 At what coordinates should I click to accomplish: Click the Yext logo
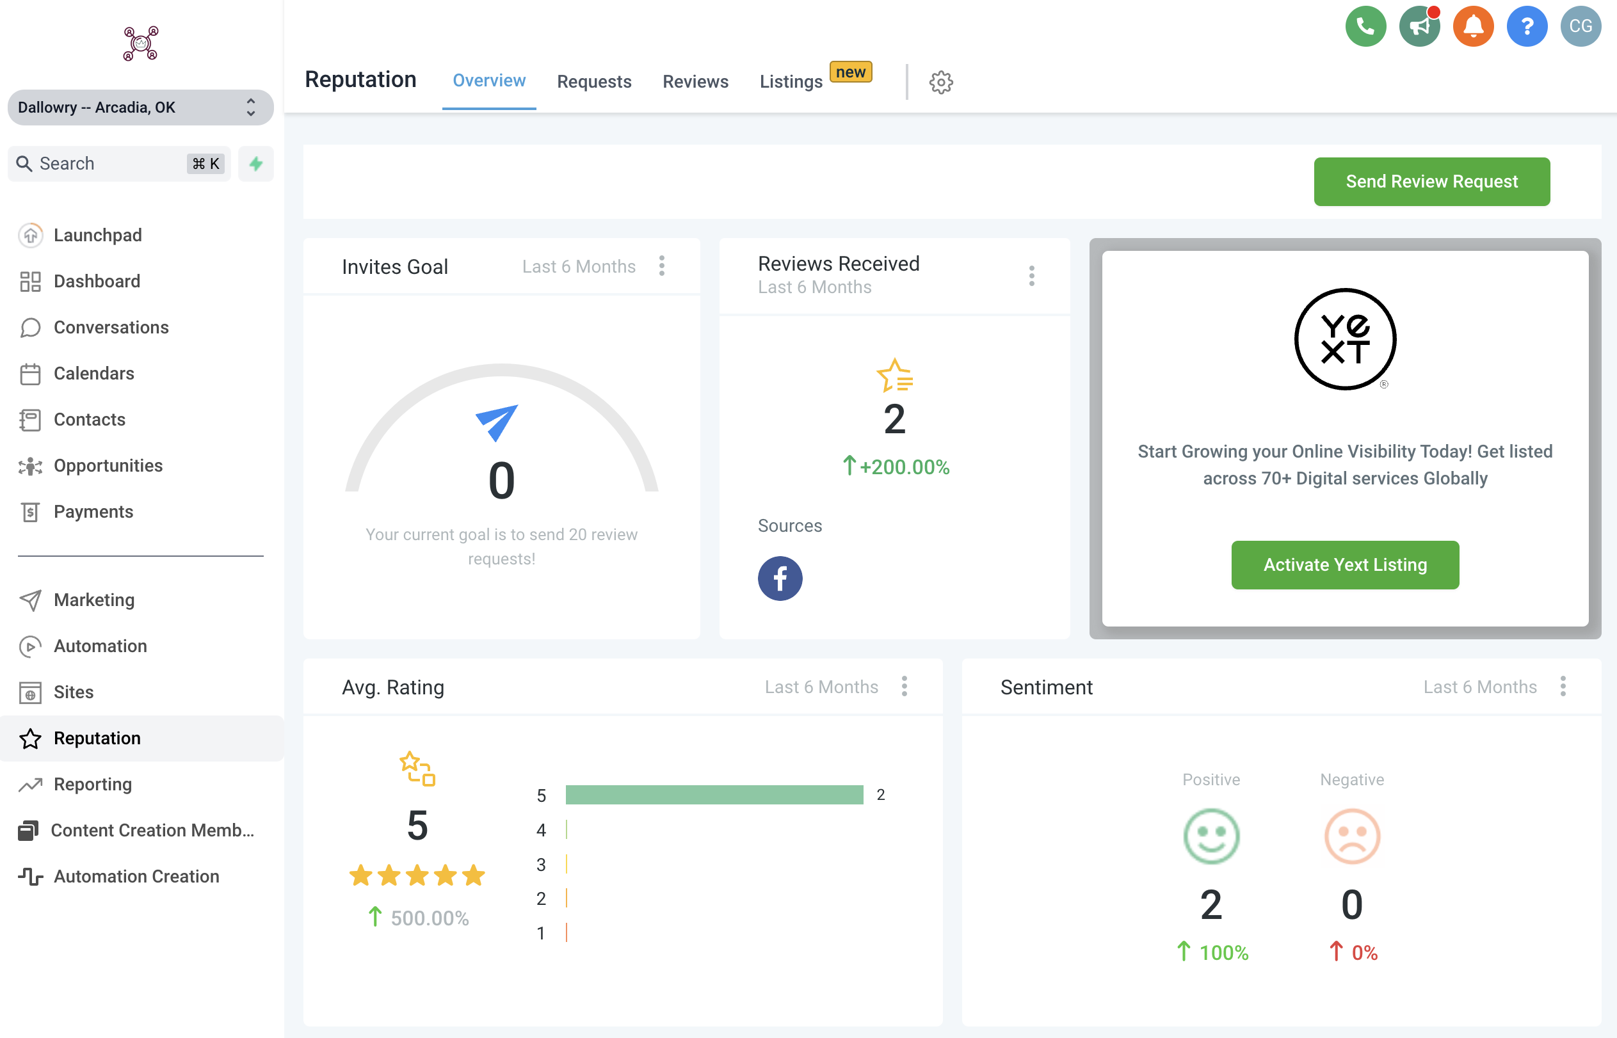click(x=1345, y=339)
